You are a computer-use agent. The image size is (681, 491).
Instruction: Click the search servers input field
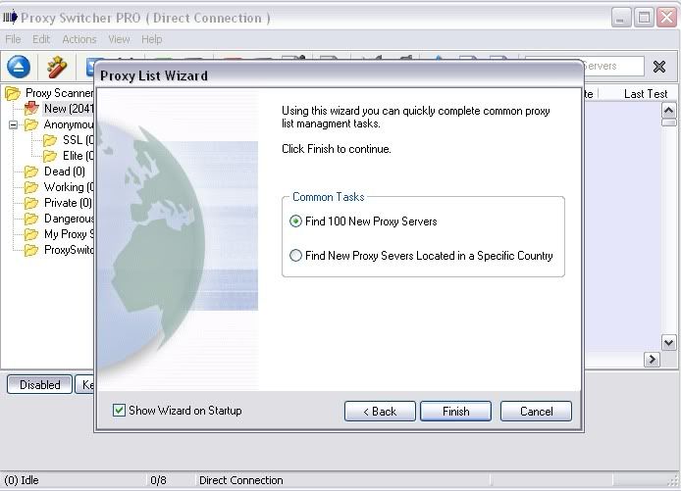tap(613, 66)
